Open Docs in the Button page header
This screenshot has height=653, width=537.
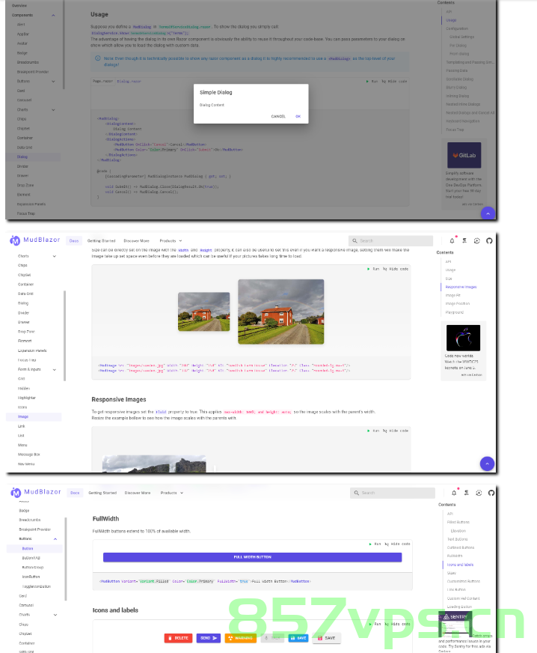tap(75, 493)
